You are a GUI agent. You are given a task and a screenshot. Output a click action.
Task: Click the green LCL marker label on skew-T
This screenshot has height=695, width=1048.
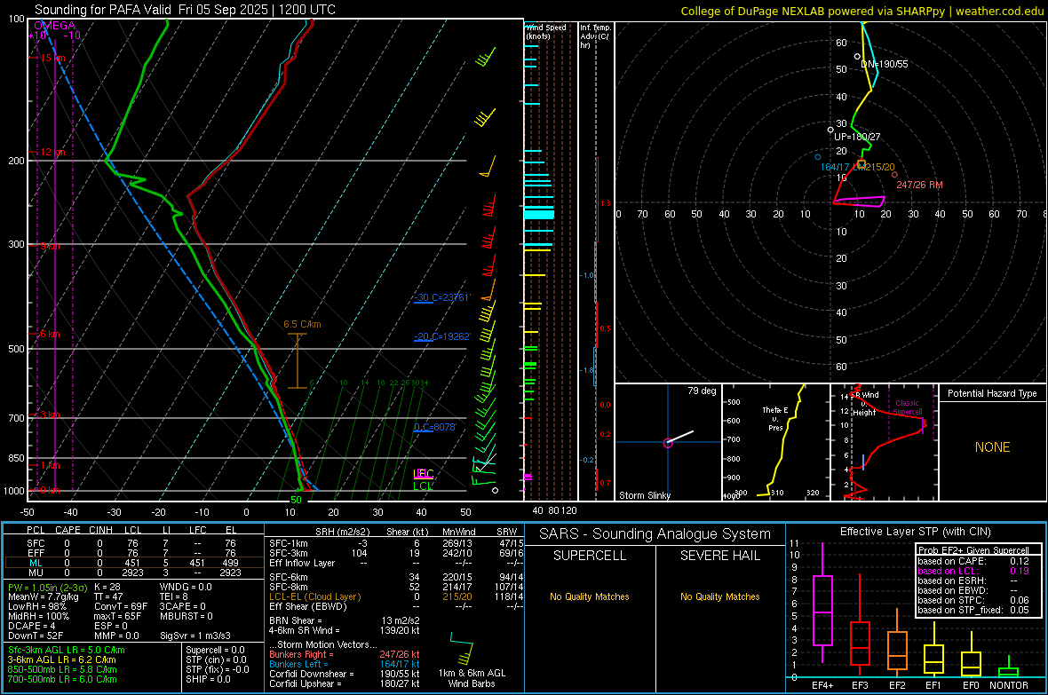[423, 486]
